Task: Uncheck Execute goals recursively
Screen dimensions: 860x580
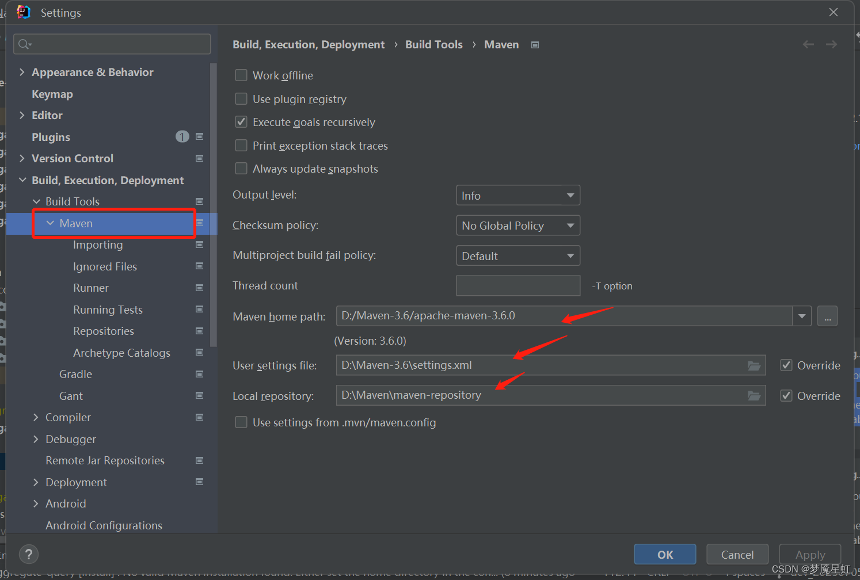Action: click(x=241, y=122)
